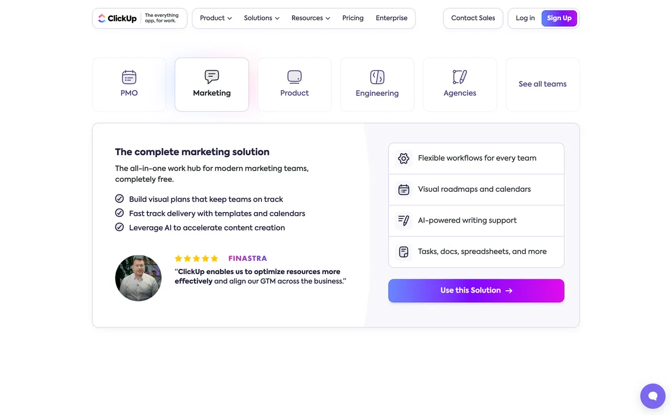Click the gear icon beside Flexible workflows
This screenshot has height=415, width=671.
404,158
